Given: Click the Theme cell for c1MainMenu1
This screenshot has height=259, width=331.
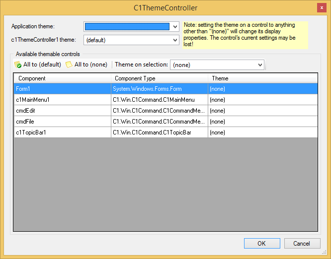Looking at the screenshot, I should point(262,100).
